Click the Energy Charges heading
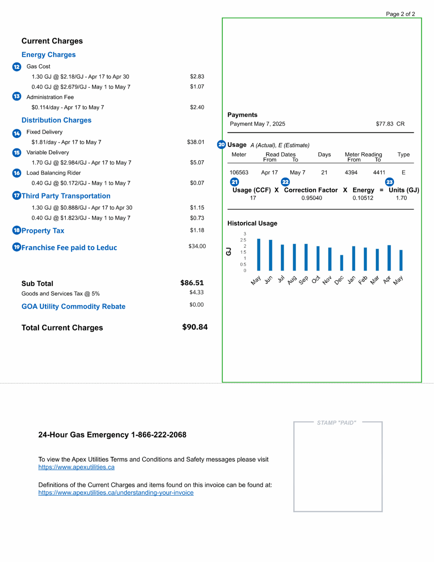Image resolution: width=434 pixels, height=562 pixels. click(x=49, y=55)
